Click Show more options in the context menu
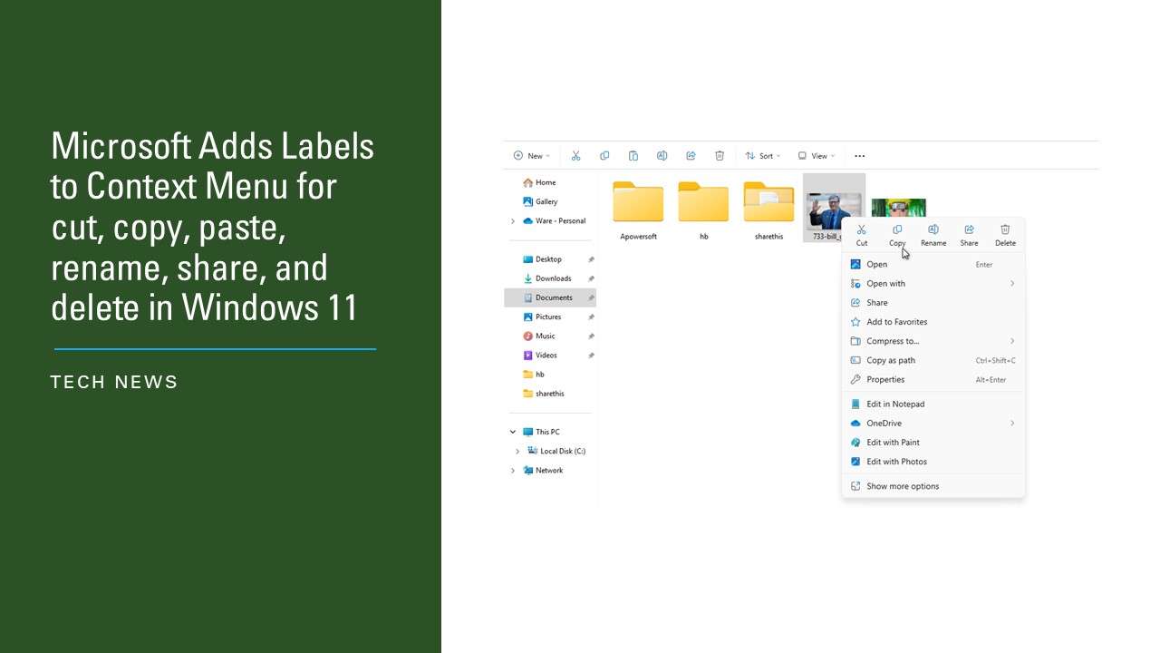1160x653 pixels. (x=903, y=485)
